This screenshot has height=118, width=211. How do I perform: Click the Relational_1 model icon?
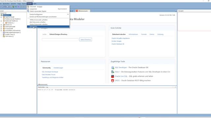[6, 23]
